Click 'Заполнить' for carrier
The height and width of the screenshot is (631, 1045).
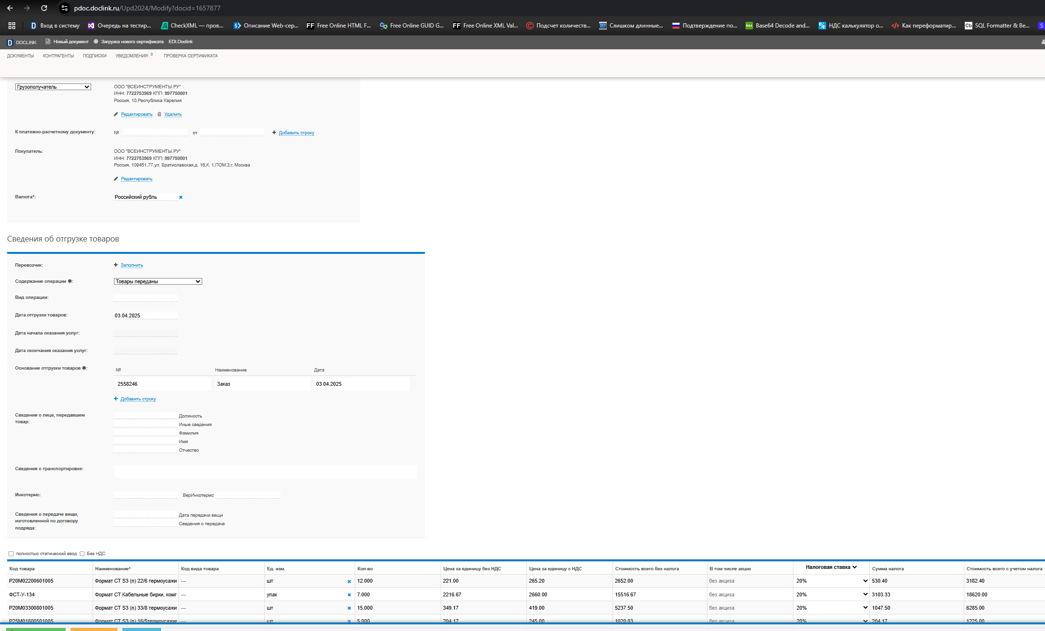pos(132,265)
